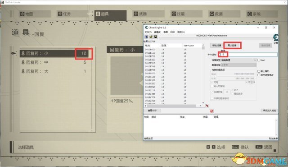Viewport: 288px width, 167px height.
Task: Open the 文件(F) file menu
Action: tap(148, 32)
